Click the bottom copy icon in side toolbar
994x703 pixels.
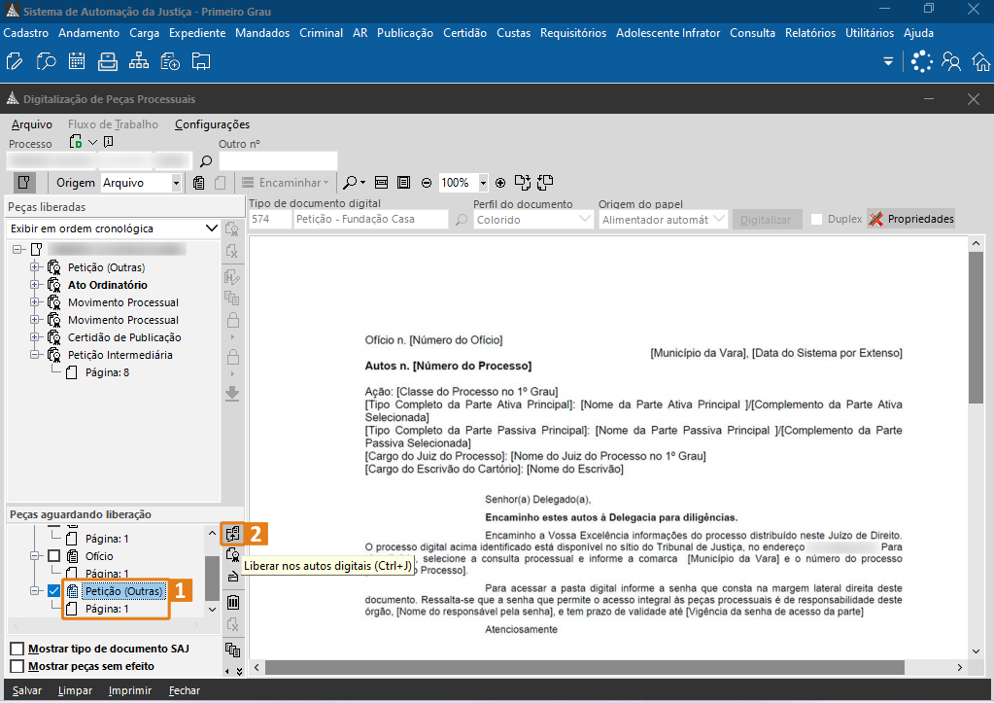click(232, 650)
